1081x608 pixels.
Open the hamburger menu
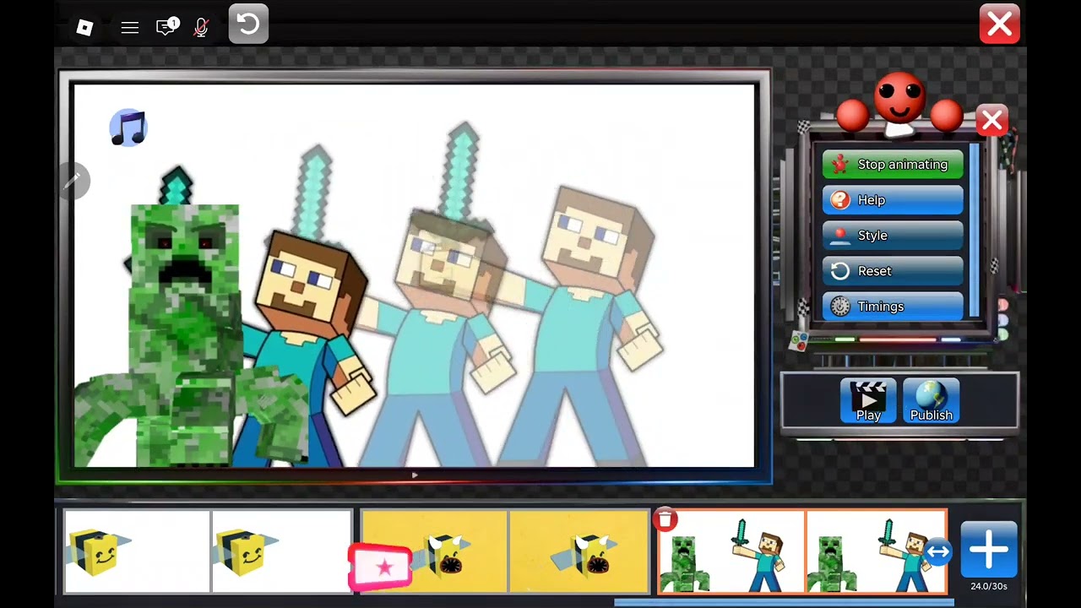tap(129, 28)
